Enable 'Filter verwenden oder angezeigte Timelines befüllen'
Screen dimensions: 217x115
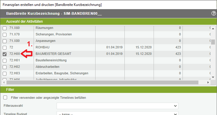point(5,97)
